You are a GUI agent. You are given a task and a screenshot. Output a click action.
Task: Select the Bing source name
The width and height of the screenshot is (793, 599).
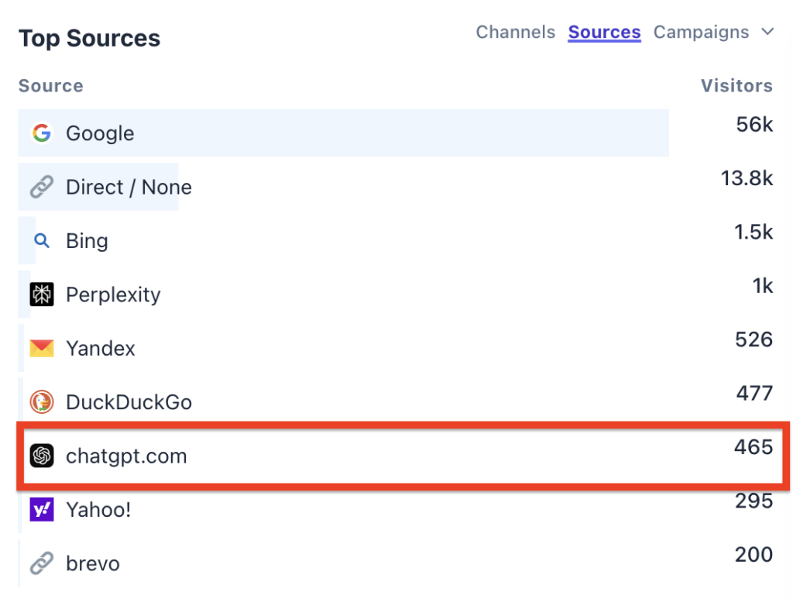[x=87, y=241]
